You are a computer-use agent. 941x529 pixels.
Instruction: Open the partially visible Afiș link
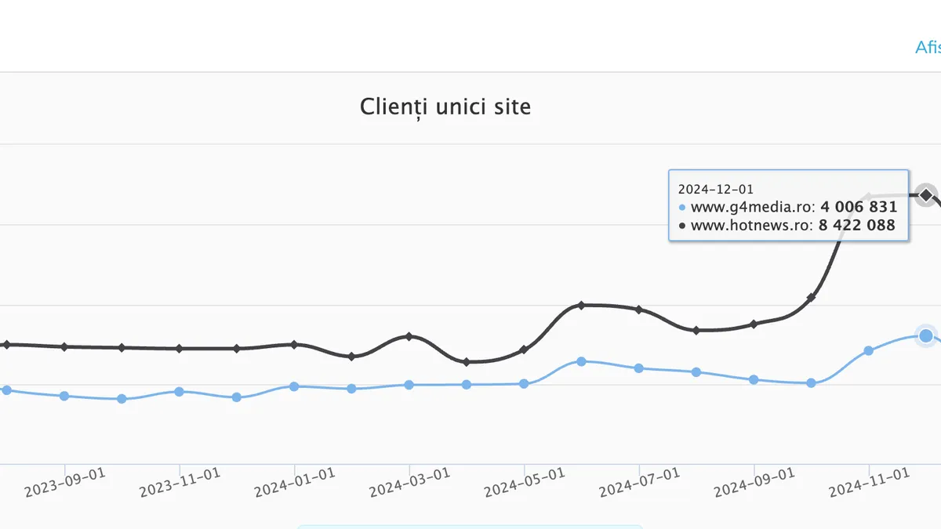tap(928, 47)
